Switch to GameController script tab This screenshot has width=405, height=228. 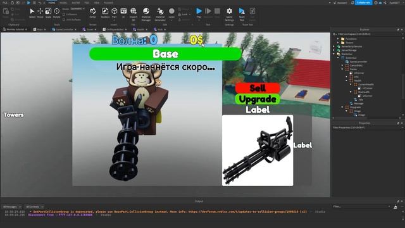tap(65, 30)
